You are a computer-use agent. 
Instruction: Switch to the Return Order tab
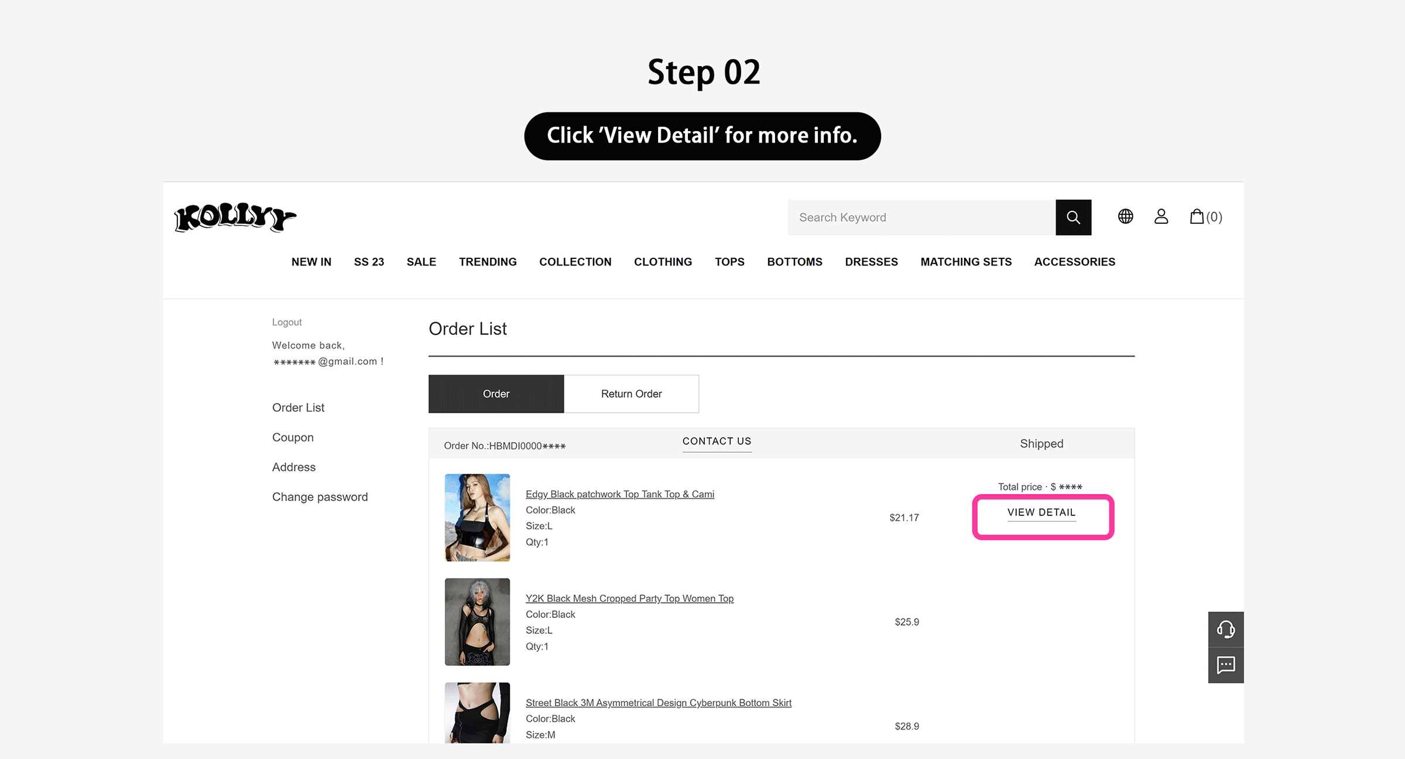point(632,392)
